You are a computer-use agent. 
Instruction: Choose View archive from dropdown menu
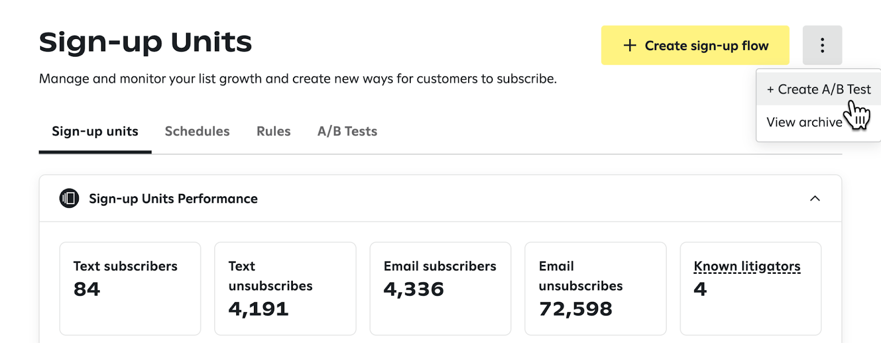(x=804, y=123)
